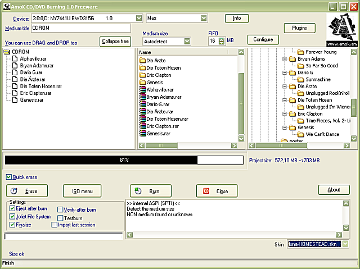This screenshot has width=360, height=269.
Task: Click the Alphaville.rar file icon in tree
Action: click(x=15, y=59)
